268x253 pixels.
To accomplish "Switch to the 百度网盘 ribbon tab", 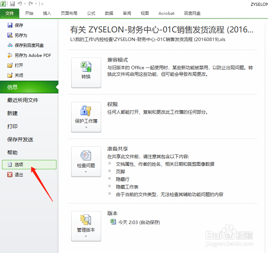I will [192, 13].
